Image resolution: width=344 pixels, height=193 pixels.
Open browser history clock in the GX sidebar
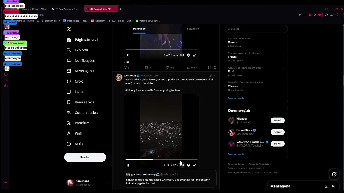coord(6,74)
